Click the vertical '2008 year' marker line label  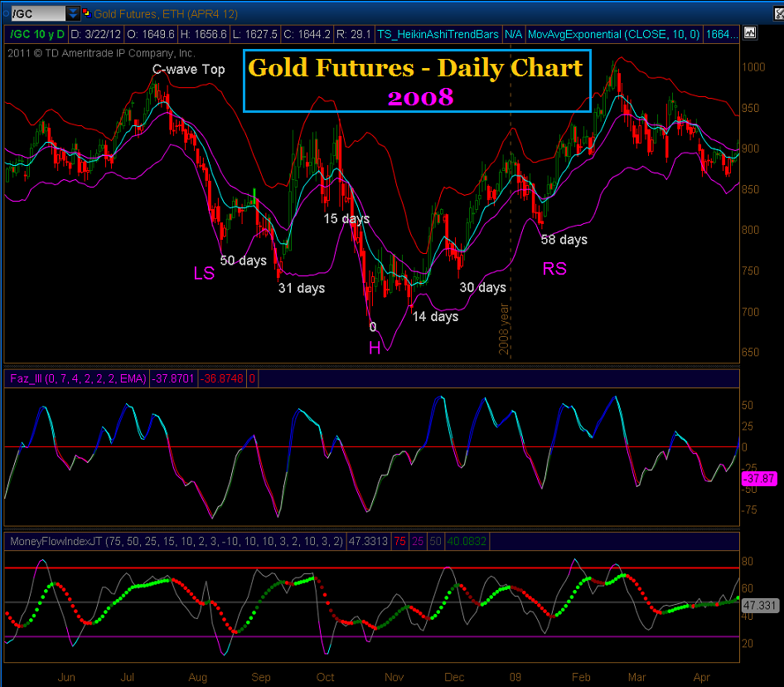click(x=504, y=329)
